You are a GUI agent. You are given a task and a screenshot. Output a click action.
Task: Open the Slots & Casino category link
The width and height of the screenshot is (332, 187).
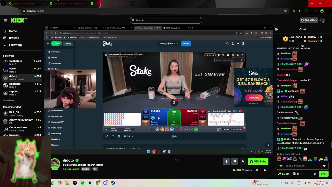coord(71,169)
